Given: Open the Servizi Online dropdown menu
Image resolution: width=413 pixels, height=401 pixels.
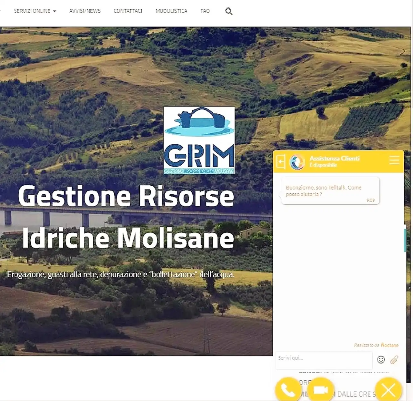Looking at the screenshot, I should click(35, 11).
